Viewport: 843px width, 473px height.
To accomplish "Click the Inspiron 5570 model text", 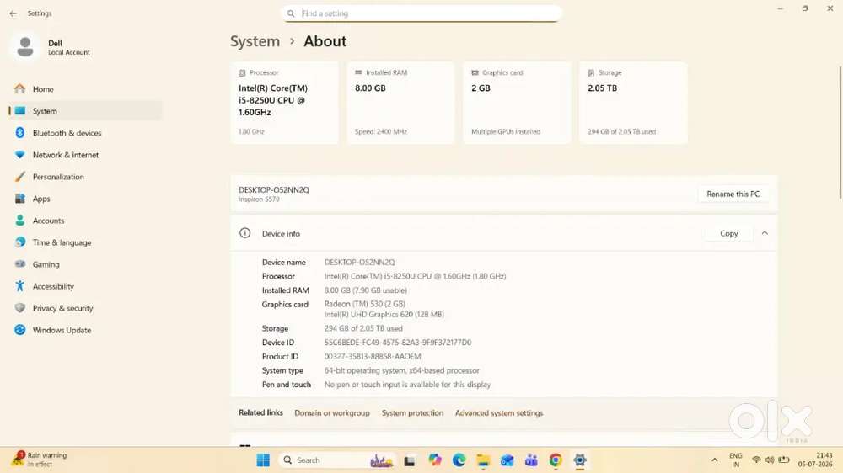I will 259,199.
